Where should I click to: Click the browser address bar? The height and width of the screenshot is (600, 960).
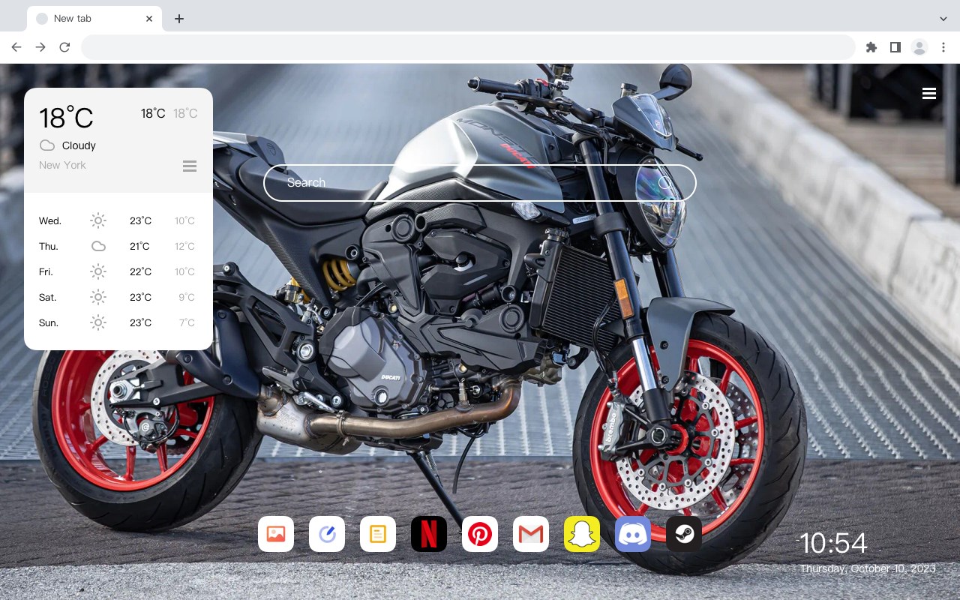click(468, 47)
